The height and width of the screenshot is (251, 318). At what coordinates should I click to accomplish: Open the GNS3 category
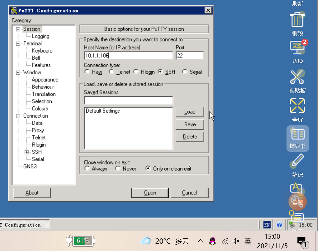pyautogui.click(x=30, y=166)
